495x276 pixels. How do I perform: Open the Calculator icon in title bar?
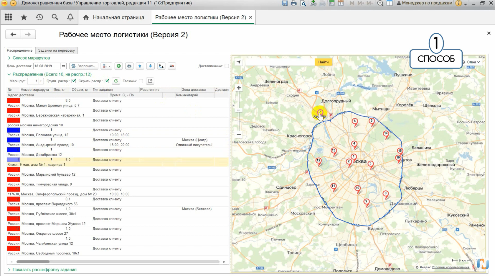tap(332, 3)
